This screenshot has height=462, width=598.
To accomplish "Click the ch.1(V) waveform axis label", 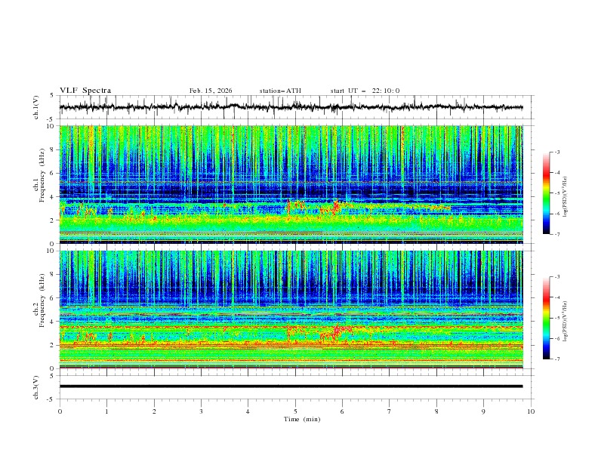I will click(x=36, y=107).
